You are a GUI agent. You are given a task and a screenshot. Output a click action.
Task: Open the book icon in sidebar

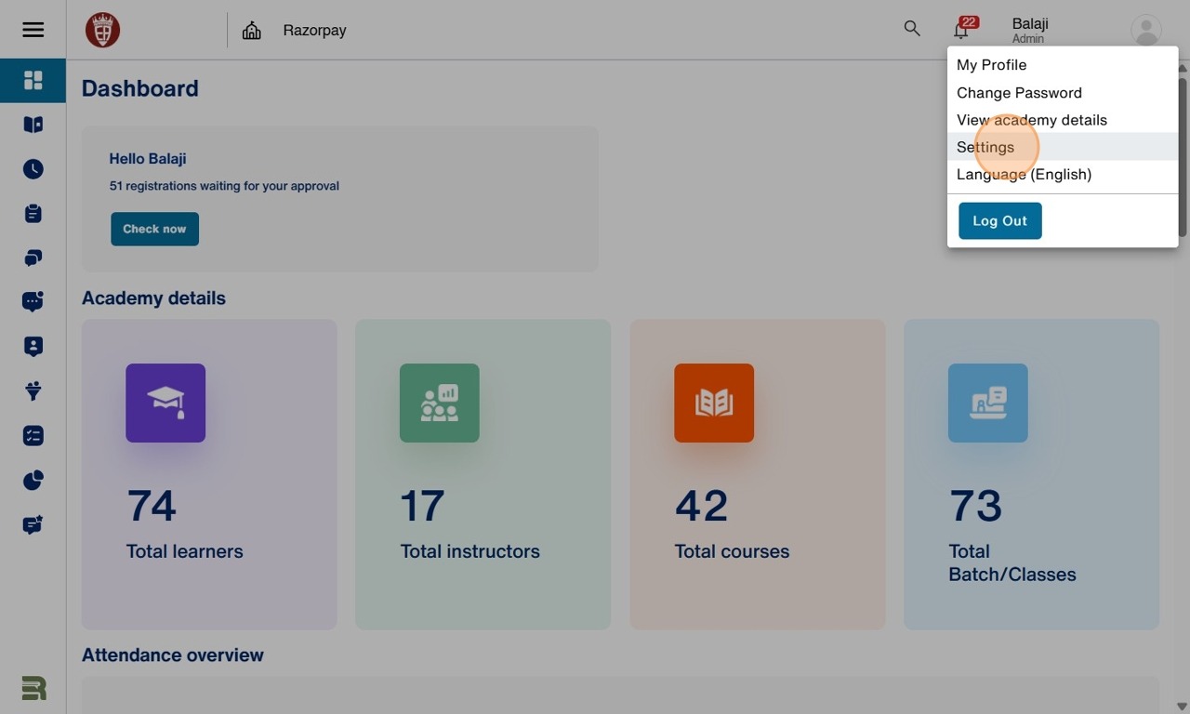[x=33, y=125]
